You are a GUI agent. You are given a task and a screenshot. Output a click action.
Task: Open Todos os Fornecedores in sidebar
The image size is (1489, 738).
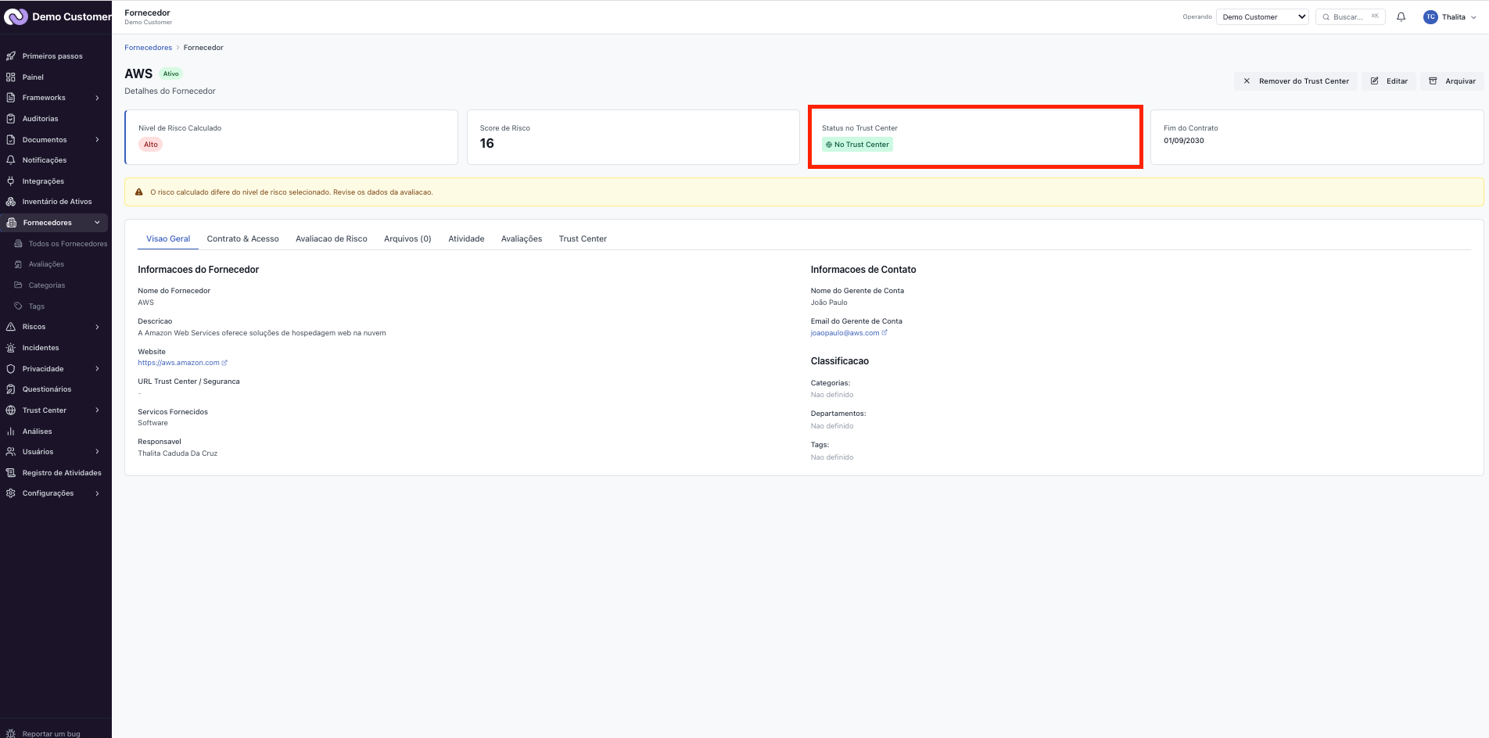[68, 244]
